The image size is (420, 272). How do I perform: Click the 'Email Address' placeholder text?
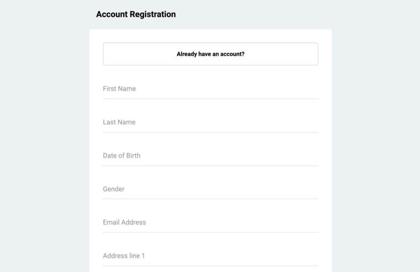(x=124, y=222)
